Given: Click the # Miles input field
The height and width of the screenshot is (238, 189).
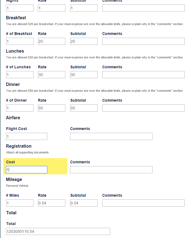Looking at the screenshot, I should pos(20,203).
